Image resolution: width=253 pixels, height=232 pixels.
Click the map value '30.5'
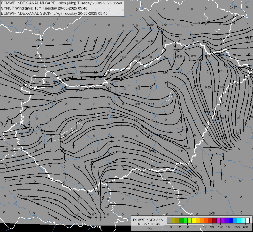(222, 87)
